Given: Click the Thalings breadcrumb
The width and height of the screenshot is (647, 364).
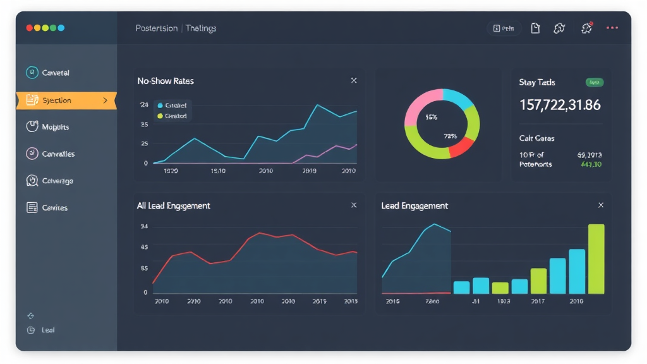Looking at the screenshot, I should click(200, 28).
